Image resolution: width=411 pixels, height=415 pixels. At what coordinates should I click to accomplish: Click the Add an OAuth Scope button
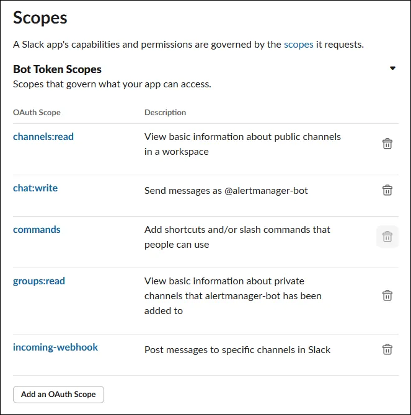(58, 394)
